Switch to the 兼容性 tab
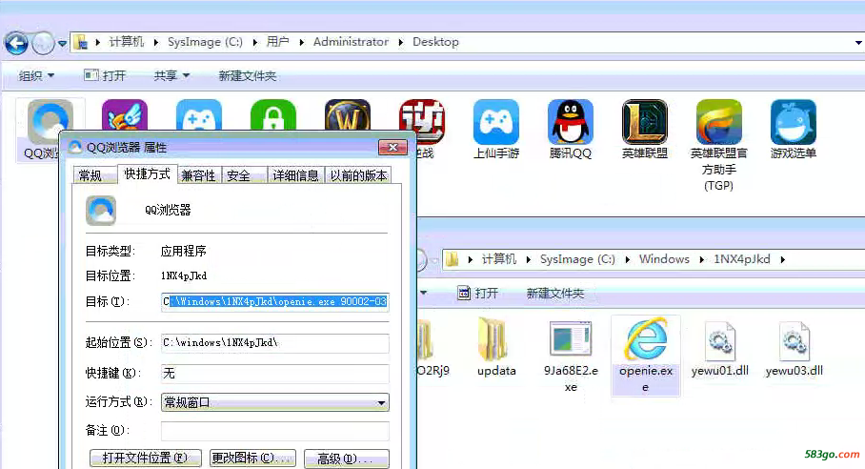Viewport: 865px width, 469px height. (x=198, y=175)
